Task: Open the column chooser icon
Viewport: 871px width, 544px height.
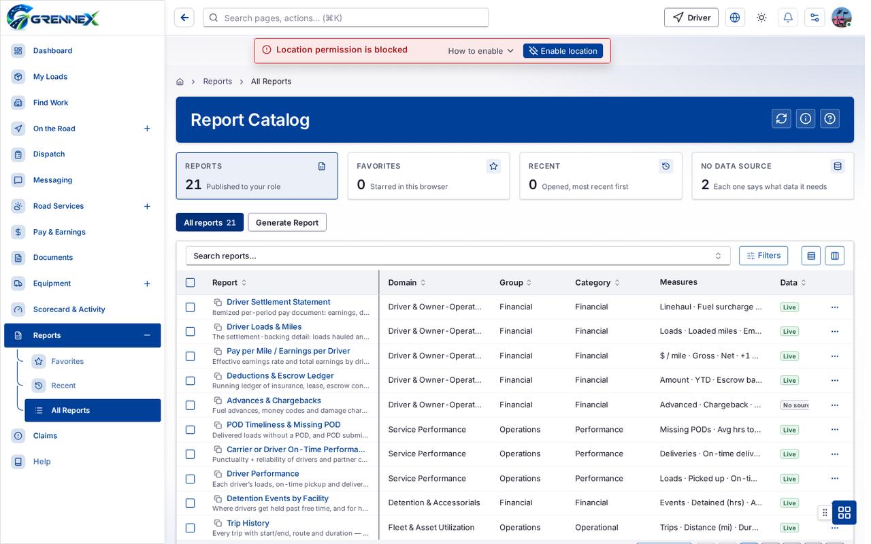Action: tap(835, 256)
